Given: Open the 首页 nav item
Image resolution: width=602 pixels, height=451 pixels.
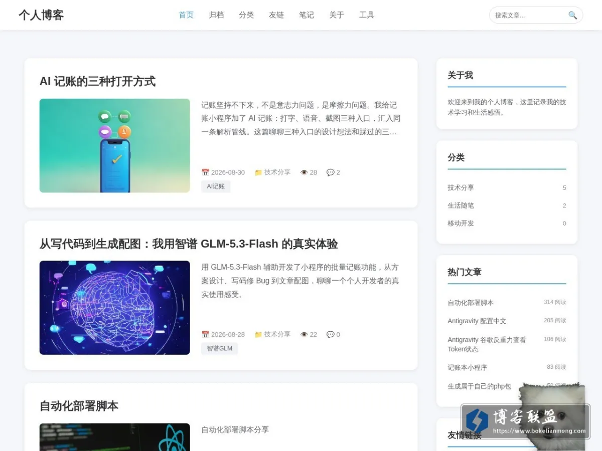Looking at the screenshot, I should click(x=186, y=15).
